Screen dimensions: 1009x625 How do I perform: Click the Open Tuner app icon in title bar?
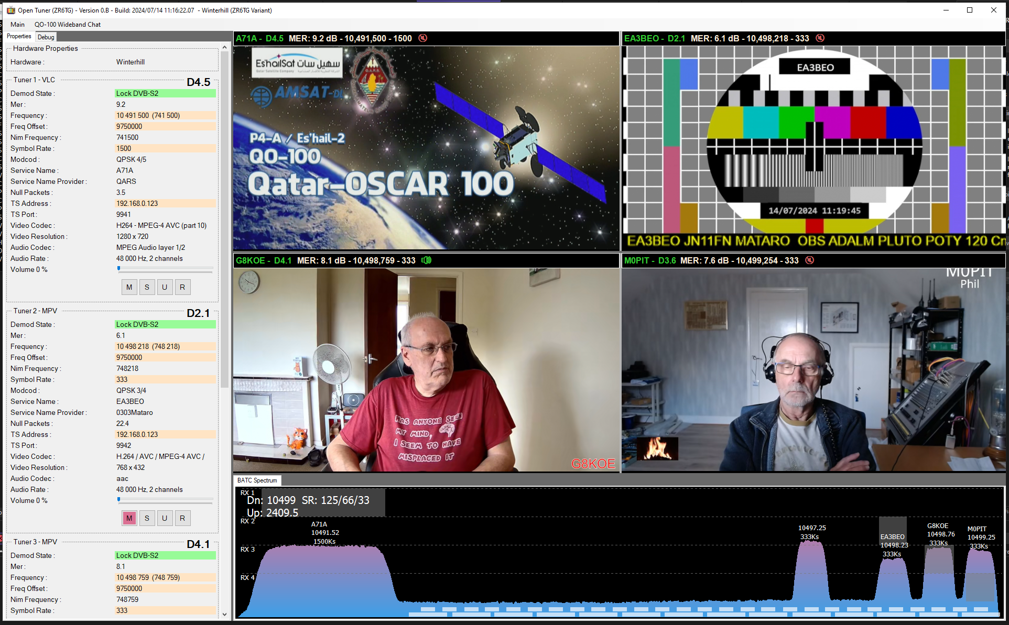(11, 10)
